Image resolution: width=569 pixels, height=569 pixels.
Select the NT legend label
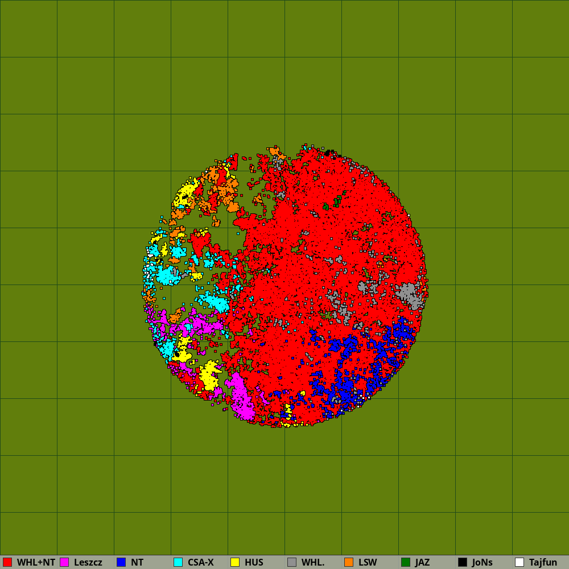click(x=137, y=562)
